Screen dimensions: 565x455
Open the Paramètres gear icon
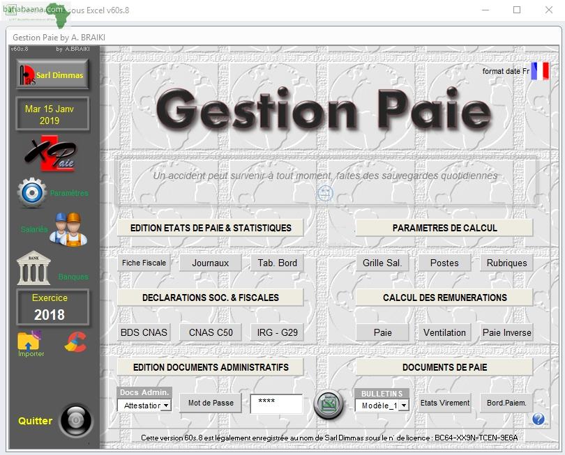click(x=31, y=192)
